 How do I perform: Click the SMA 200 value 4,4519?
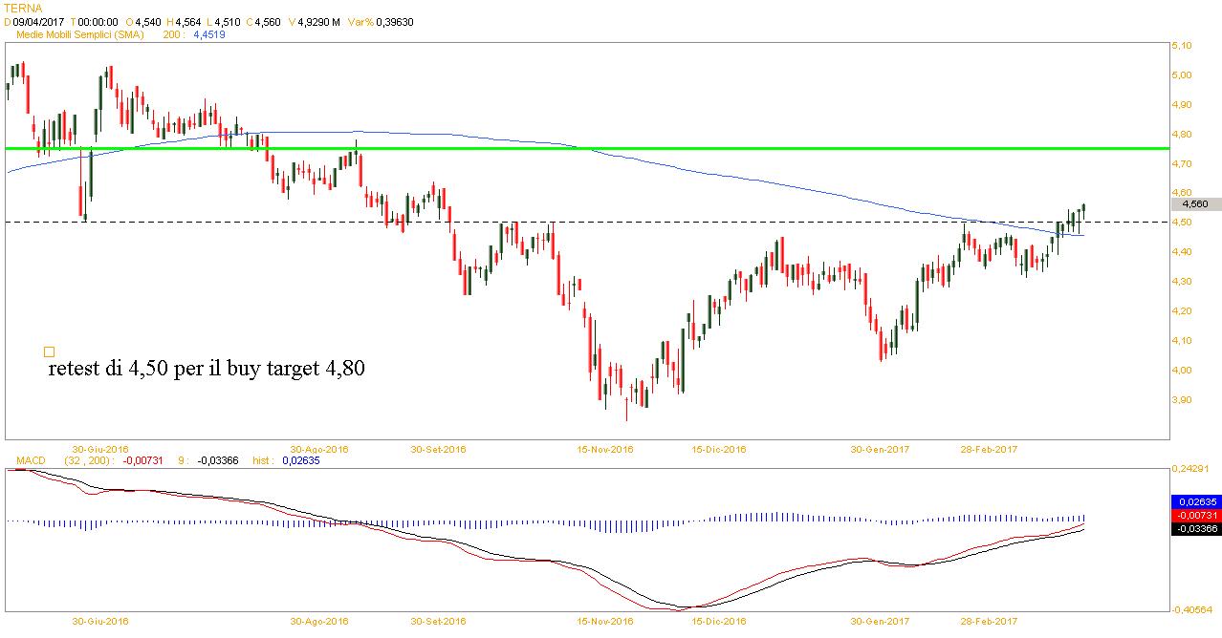click(209, 33)
